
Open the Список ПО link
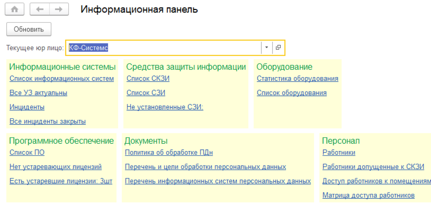click(x=27, y=152)
